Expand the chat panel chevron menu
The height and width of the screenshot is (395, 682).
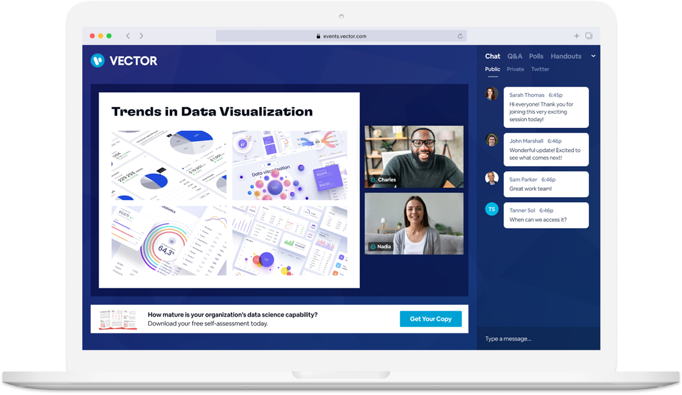click(593, 56)
